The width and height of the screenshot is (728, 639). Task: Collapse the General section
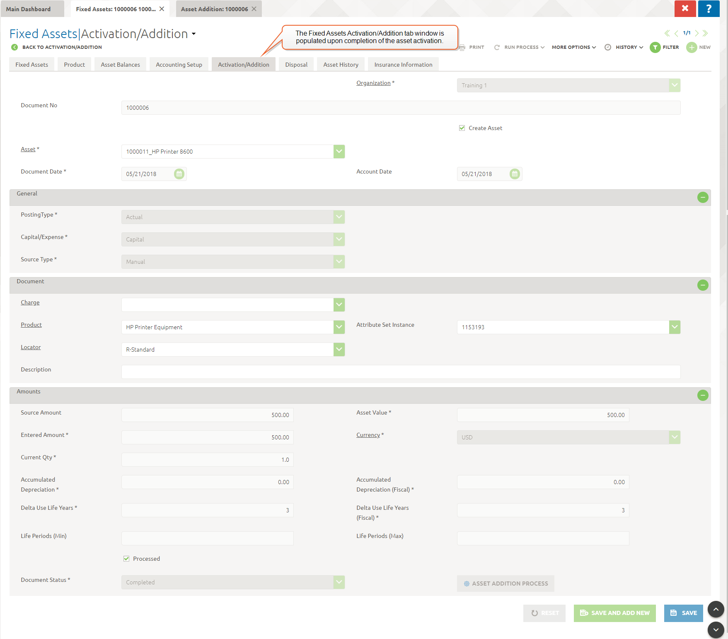703,198
